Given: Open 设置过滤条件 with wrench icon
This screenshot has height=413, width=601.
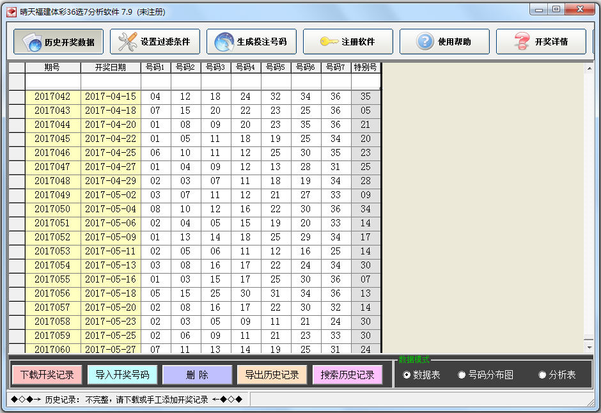Looking at the screenshot, I should [x=155, y=42].
